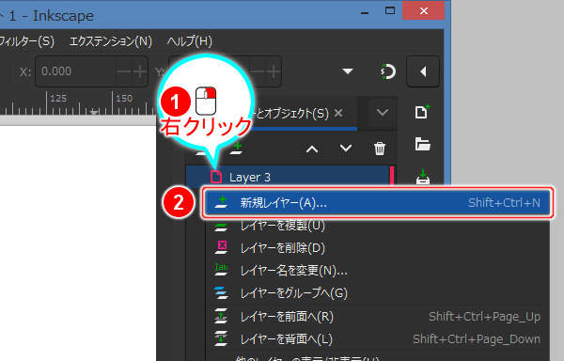The height and width of the screenshot is (361, 564).
Task: Move layer up with the up arrow
Action: coord(312,149)
